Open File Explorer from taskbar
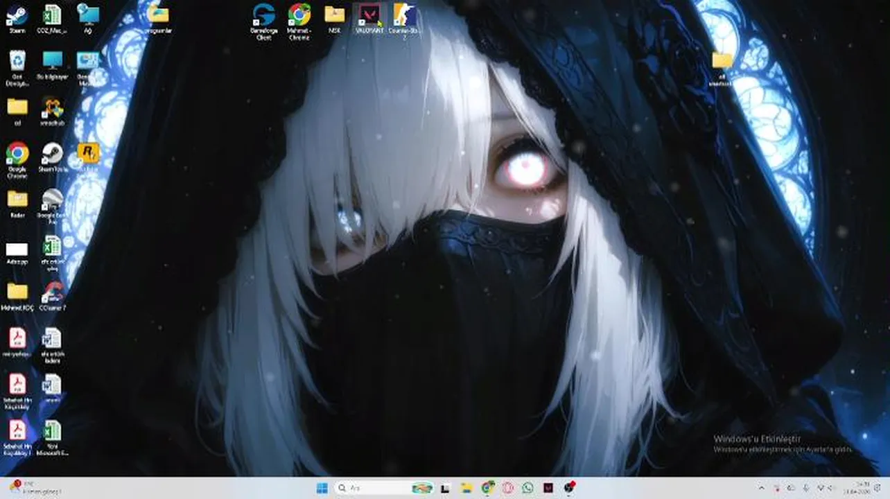The image size is (890, 499). [466, 488]
